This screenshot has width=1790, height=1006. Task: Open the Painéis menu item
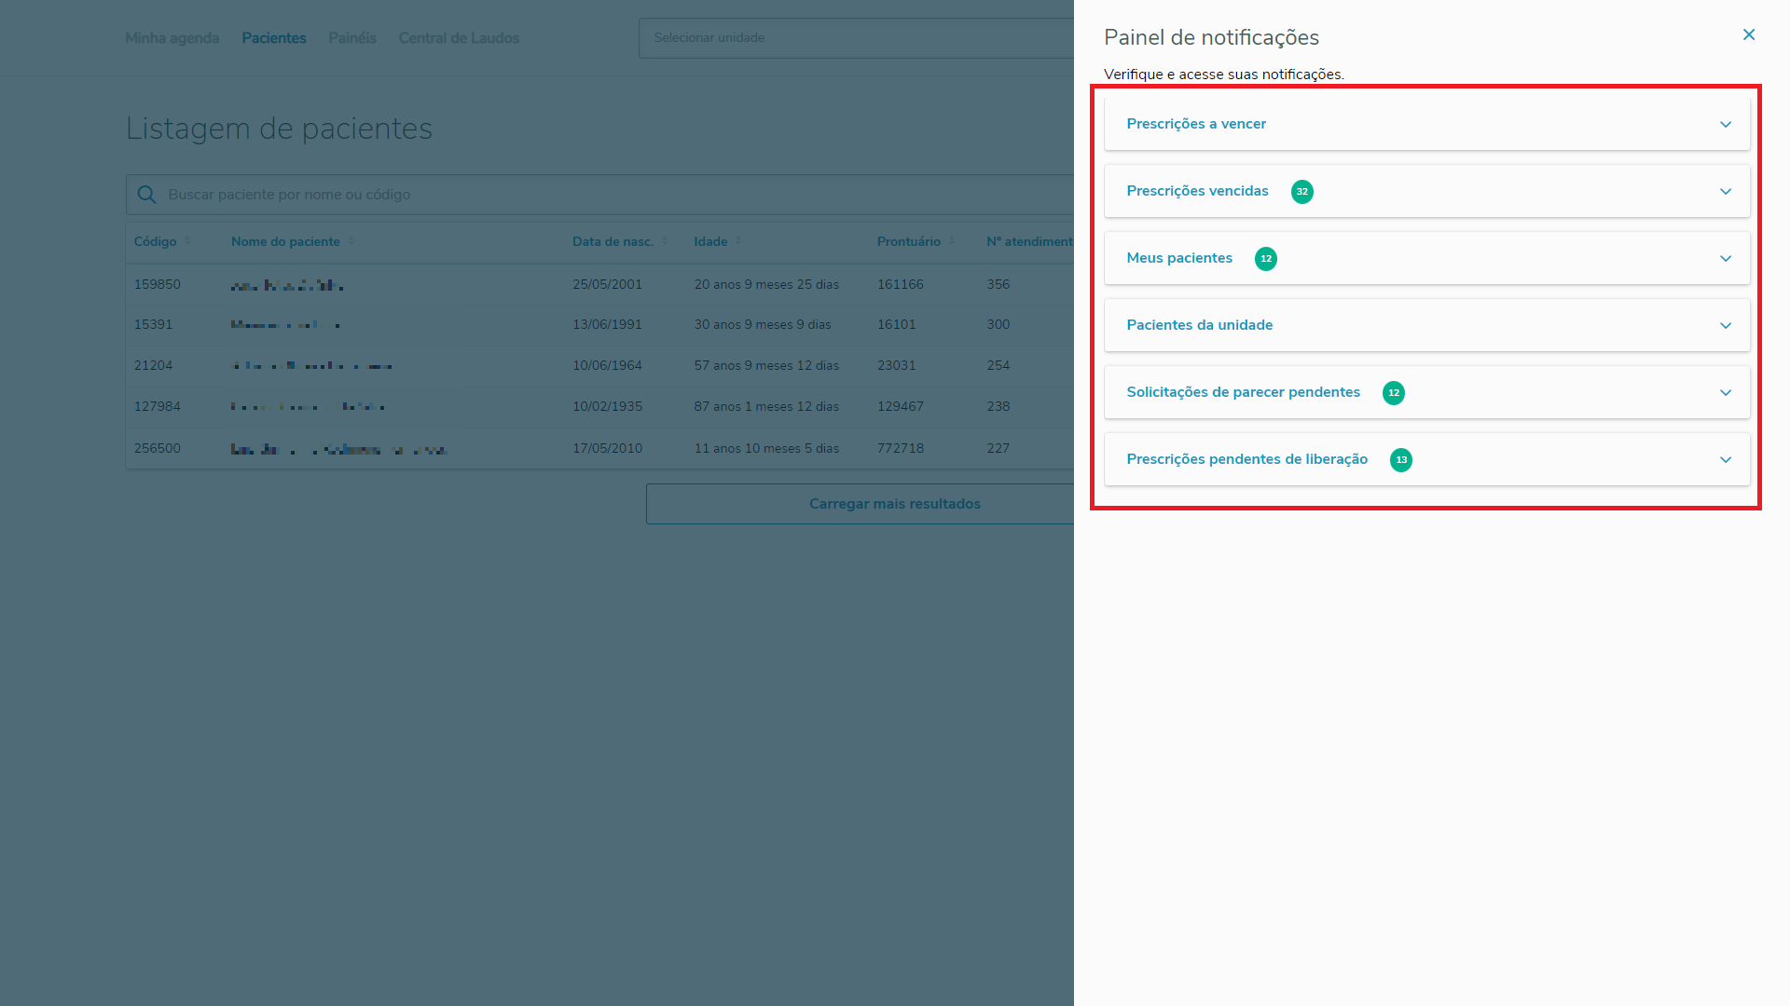click(351, 38)
